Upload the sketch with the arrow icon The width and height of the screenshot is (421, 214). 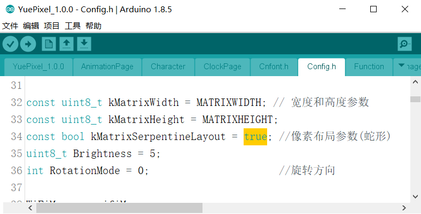(x=28, y=44)
